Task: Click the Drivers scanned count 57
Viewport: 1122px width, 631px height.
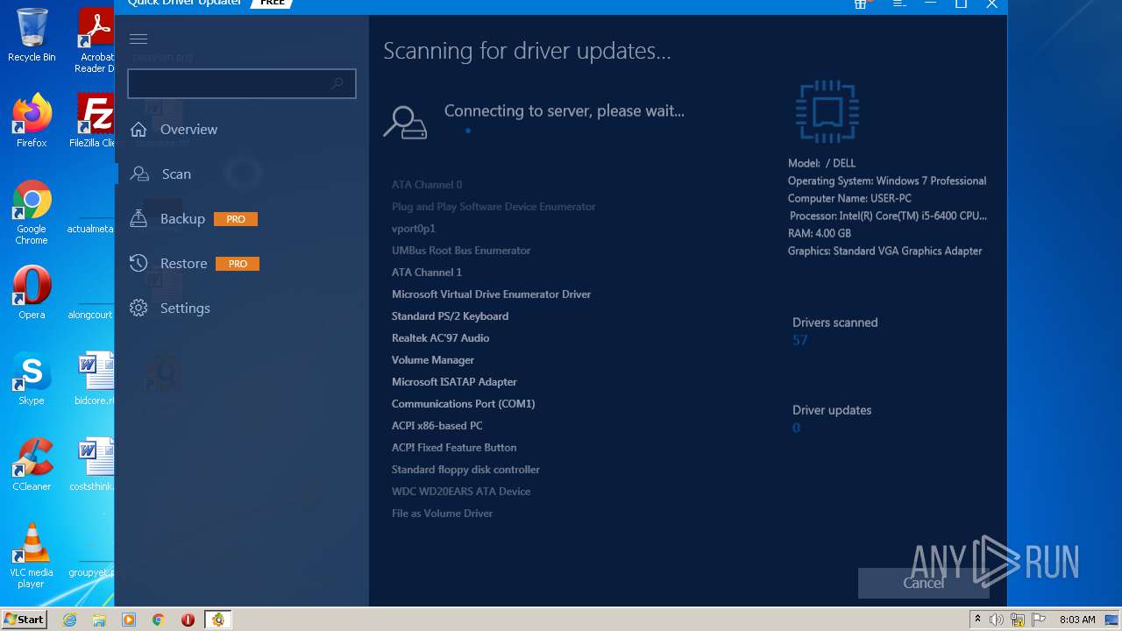Action: click(x=799, y=340)
